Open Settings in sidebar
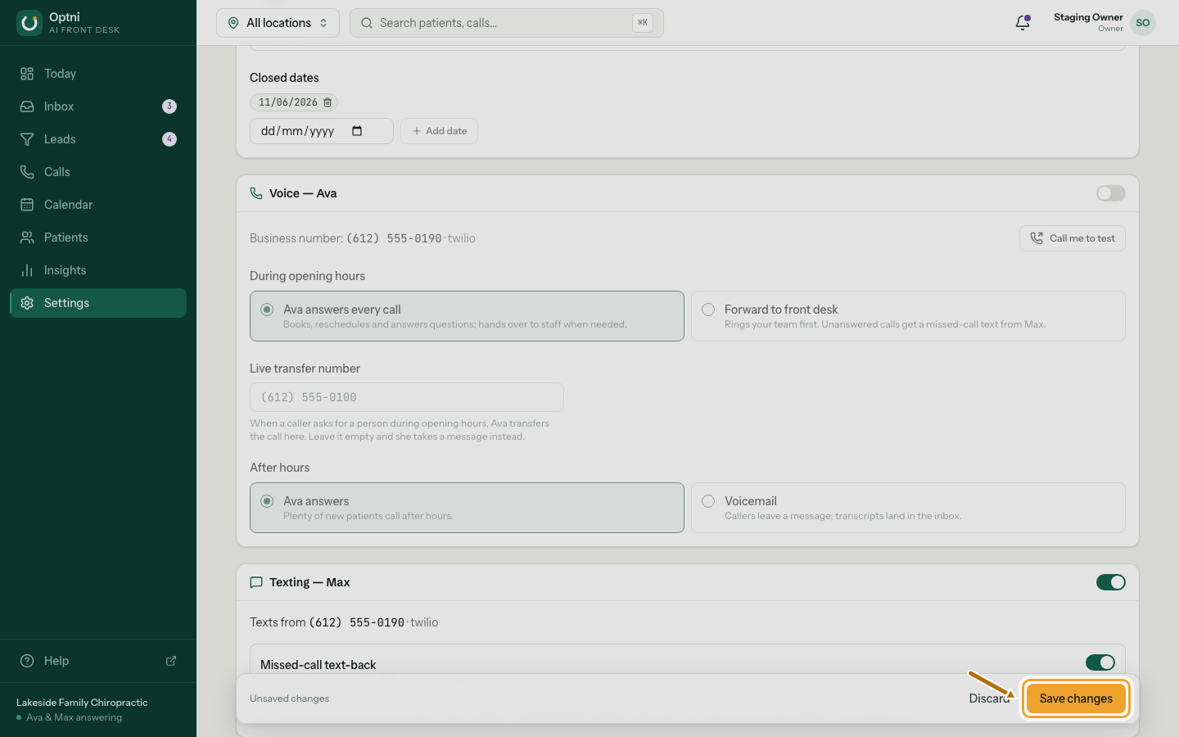Image resolution: width=1179 pixels, height=737 pixels. (x=98, y=303)
